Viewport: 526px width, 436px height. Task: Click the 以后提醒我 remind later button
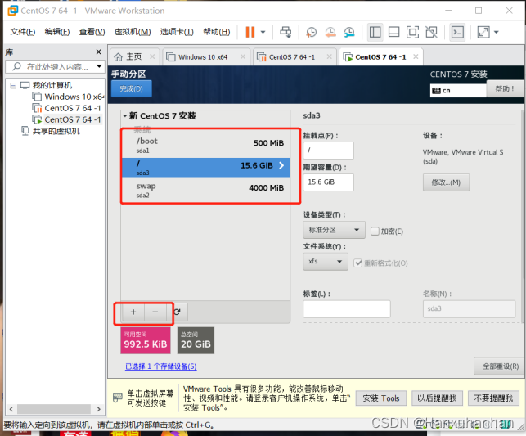(437, 398)
